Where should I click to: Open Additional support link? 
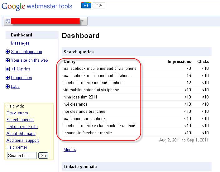point(22,141)
